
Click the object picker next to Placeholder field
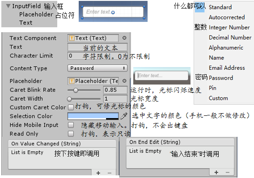(124, 81)
